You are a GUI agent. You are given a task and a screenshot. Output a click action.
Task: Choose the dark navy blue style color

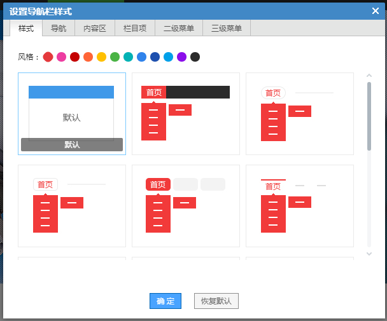tap(155, 57)
